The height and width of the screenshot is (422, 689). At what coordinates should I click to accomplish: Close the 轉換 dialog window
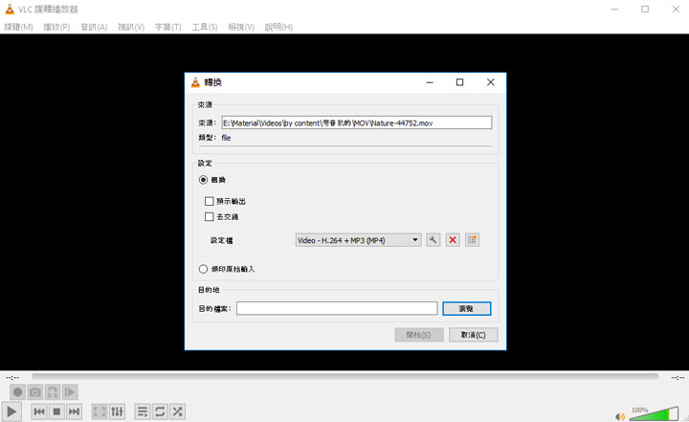(x=490, y=82)
